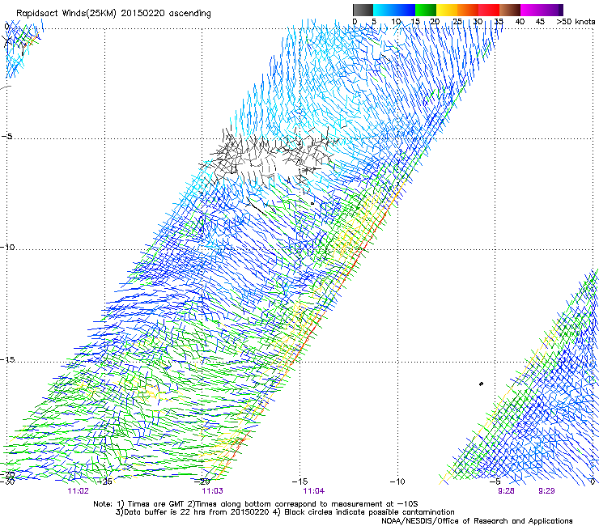Viewport: 599px width, 526px height.
Task: Click the '11:04' pass time label
Action: pyautogui.click(x=313, y=491)
